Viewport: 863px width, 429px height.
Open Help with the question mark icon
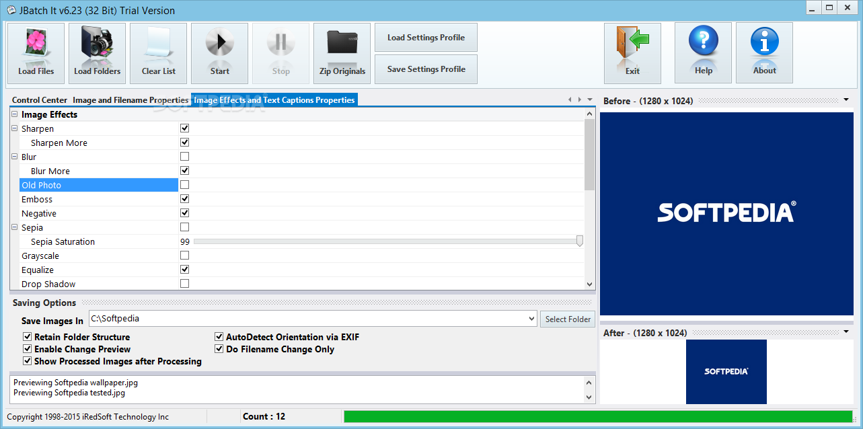click(703, 53)
